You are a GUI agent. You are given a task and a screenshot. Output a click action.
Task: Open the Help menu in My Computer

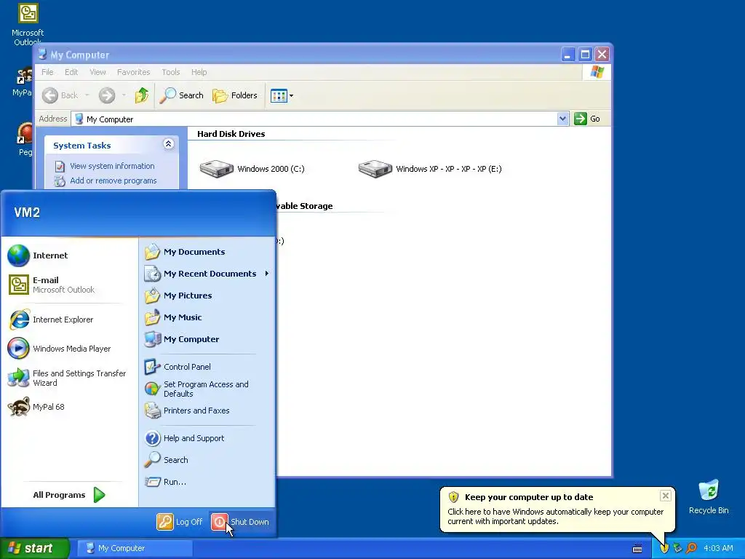(x=199, y=72)
